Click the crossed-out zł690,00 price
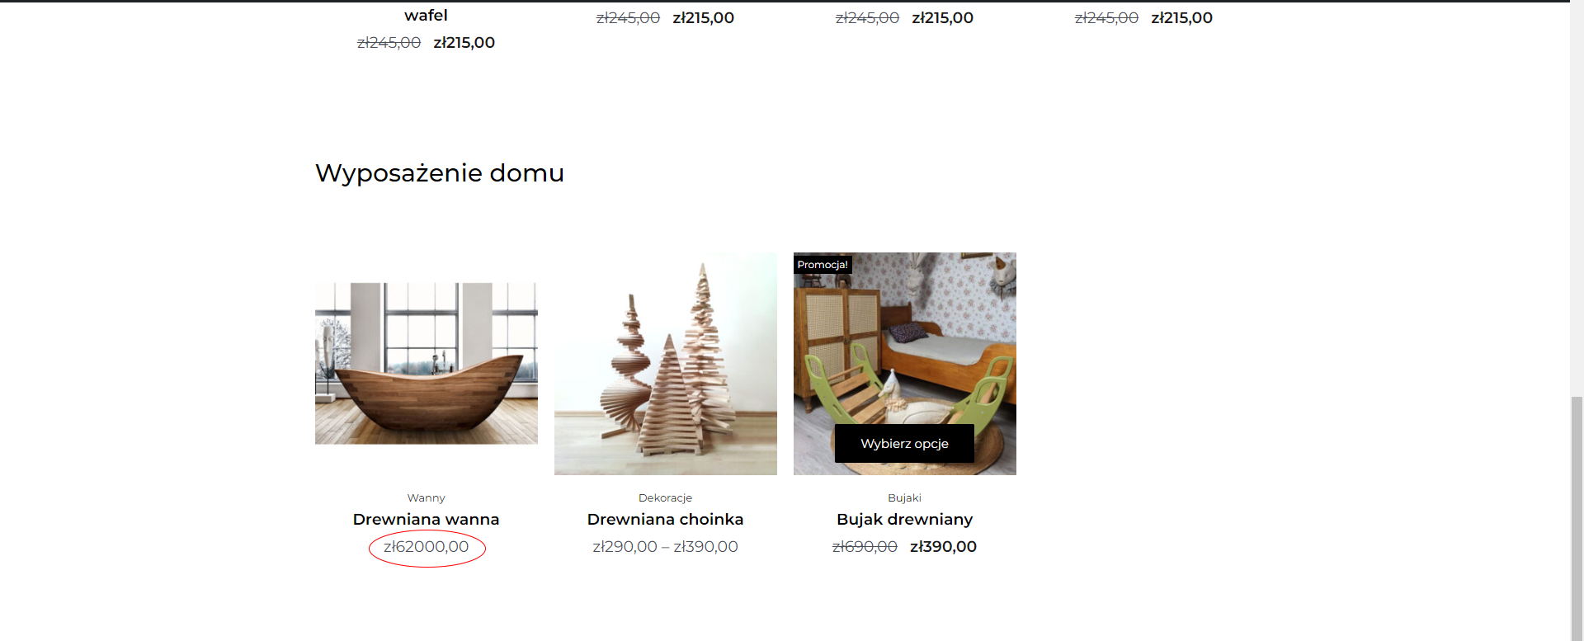Viewport: 1584px width, 641px height. point(865,546)
